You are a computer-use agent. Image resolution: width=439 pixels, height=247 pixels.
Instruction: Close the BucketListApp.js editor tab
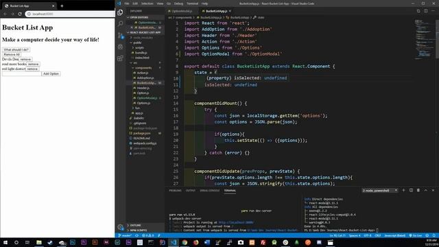click(230, 11)
